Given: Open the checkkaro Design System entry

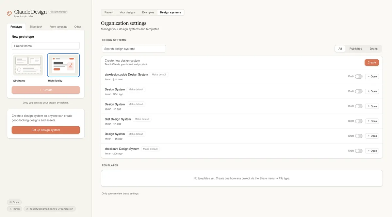Looking at the screenshot, I should 372,151.
